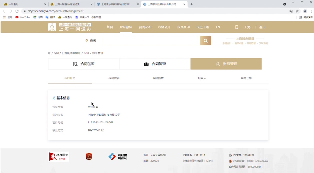Click the magnifier search button
This screenshot has height=173, width=314.
206,41
